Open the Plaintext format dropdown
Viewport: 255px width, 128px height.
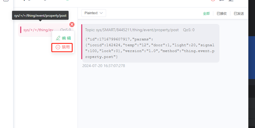pos(94,13)
